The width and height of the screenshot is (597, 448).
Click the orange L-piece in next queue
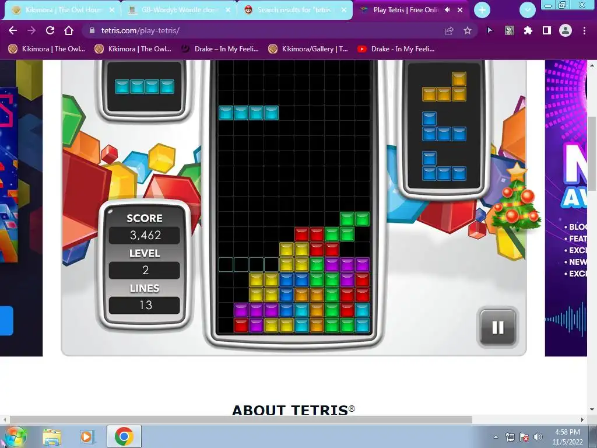[x=444, y=87]
